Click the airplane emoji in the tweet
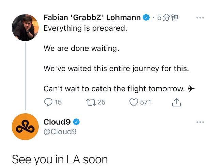218x168 pixels. click(191, 88)
